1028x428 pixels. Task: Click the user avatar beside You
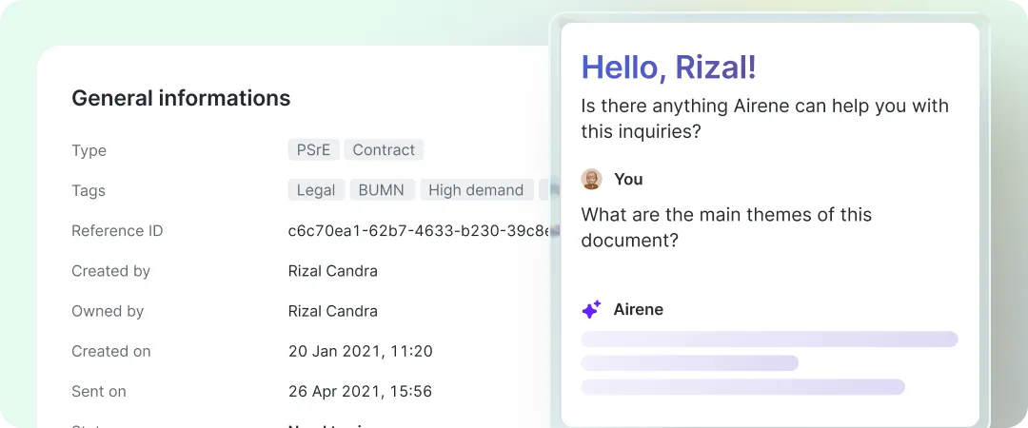tap(591, 179)
